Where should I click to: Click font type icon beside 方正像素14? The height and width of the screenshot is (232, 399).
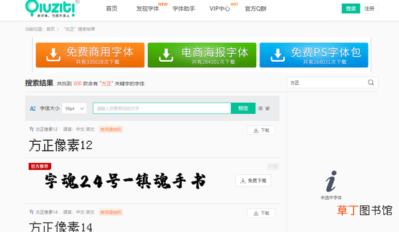pos(32,212)
